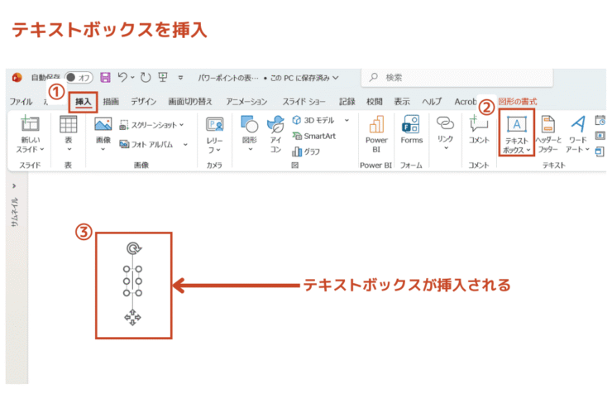The height and width of the screenshot is (418, 612).
Task: Open the アニメーション tab
Action: pos(246,102)
